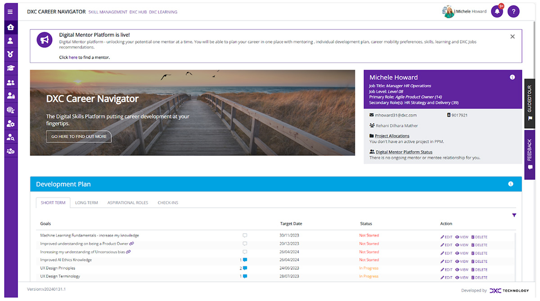Open the medal achievements icon in sidebar
The width and height of the screenshot is (540, 301).
(x=10, y=54)
